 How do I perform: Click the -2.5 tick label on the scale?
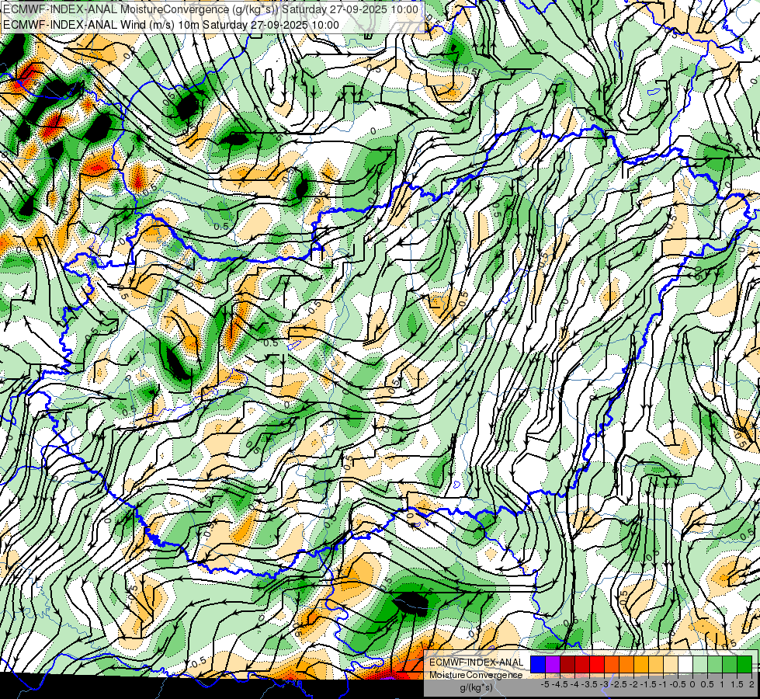pos(619,684)
